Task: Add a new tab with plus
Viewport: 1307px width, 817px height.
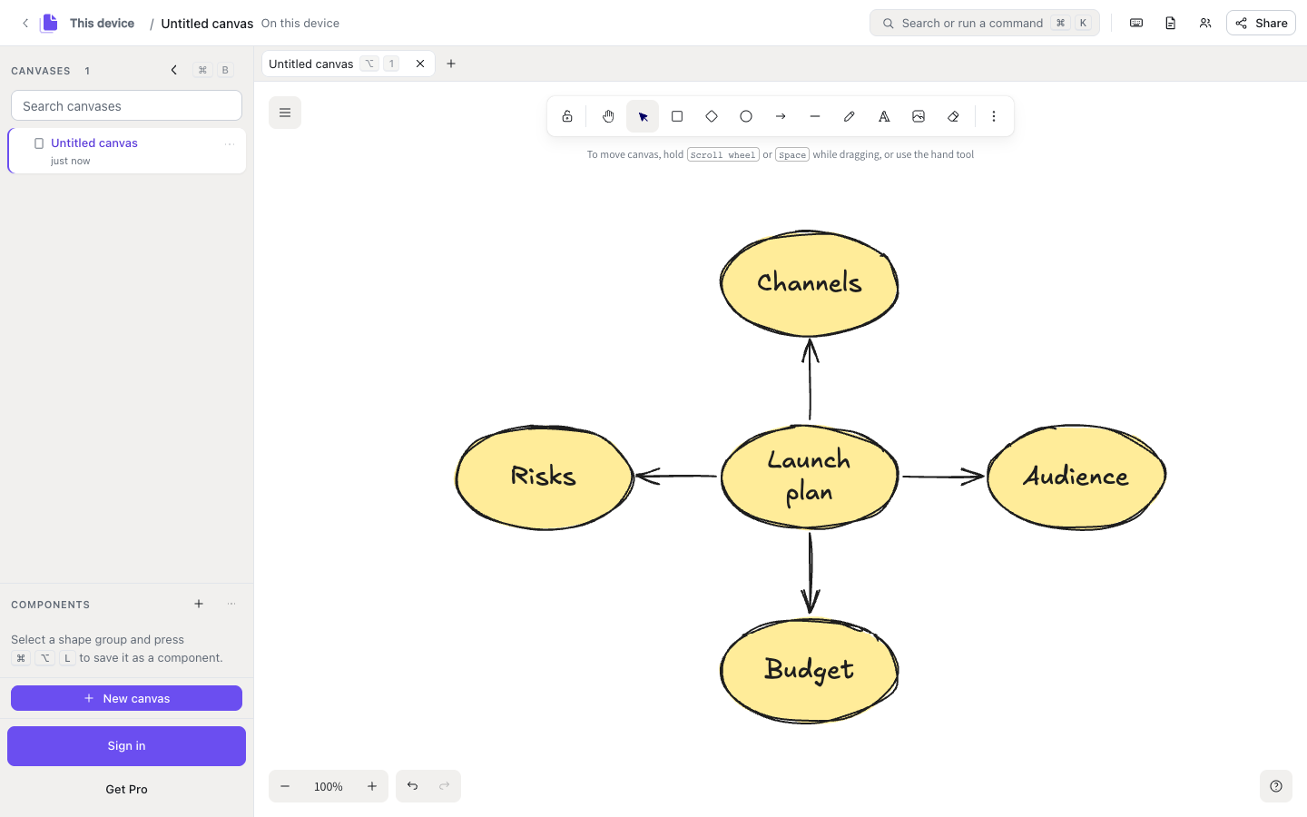Action: point(451,64)
